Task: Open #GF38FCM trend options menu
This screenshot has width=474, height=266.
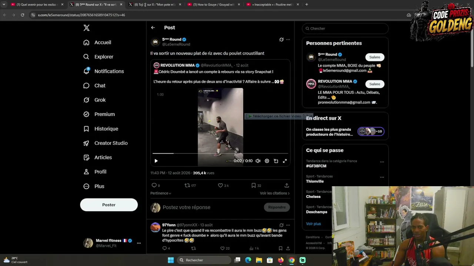Action: tap(382, 162)
